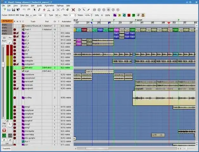Select the Scissors cut tool
This screenshot has width=199, height=152.
(x=48, y=10)
